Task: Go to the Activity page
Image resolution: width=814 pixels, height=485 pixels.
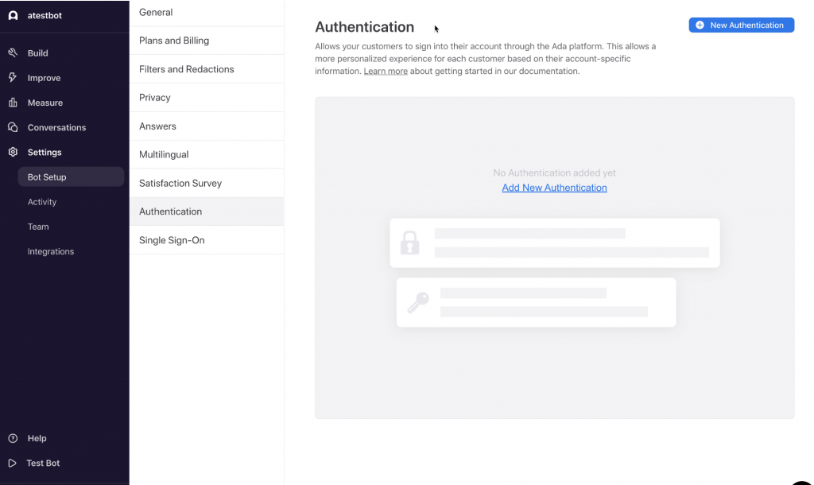Action: coord(42,202)
